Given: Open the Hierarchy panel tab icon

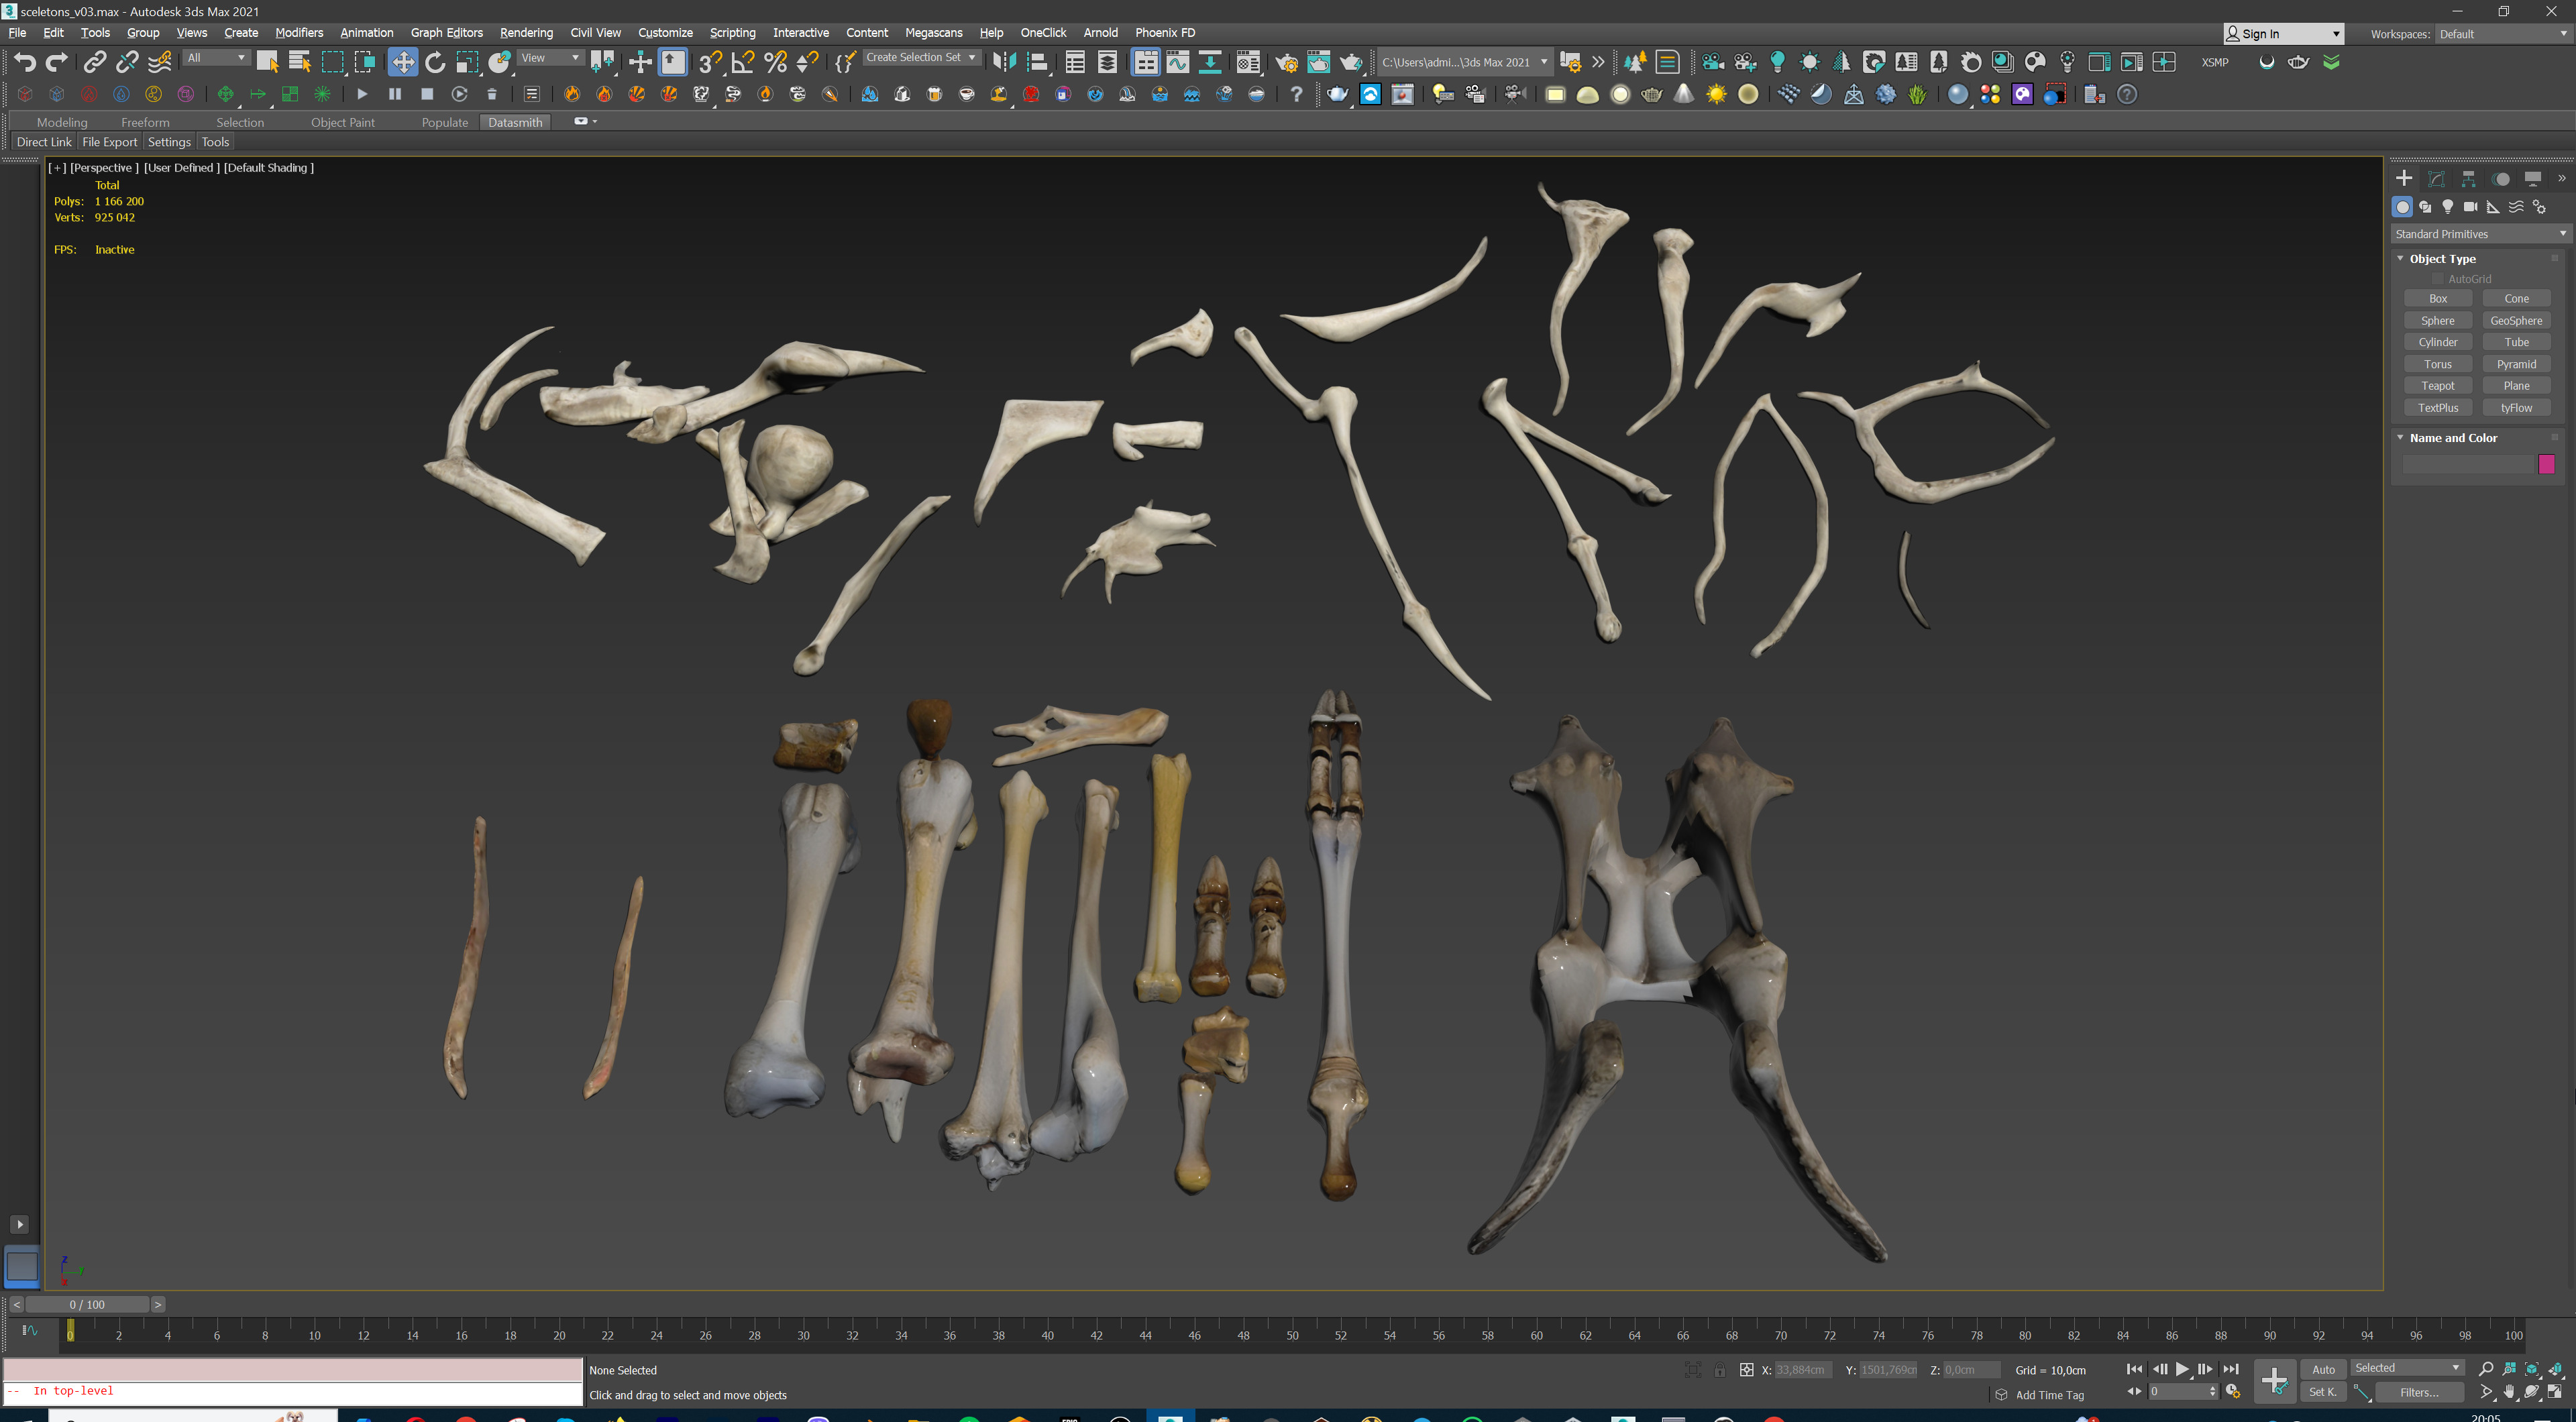Looking at the screenshot, I should 2468,179.
